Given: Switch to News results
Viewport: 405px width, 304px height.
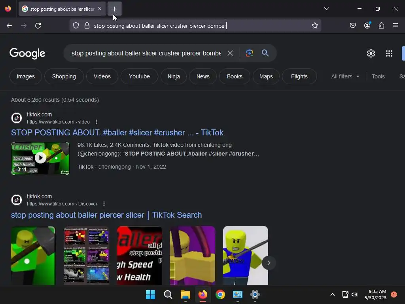Looking at the screenshot, I should coord(203,76).
